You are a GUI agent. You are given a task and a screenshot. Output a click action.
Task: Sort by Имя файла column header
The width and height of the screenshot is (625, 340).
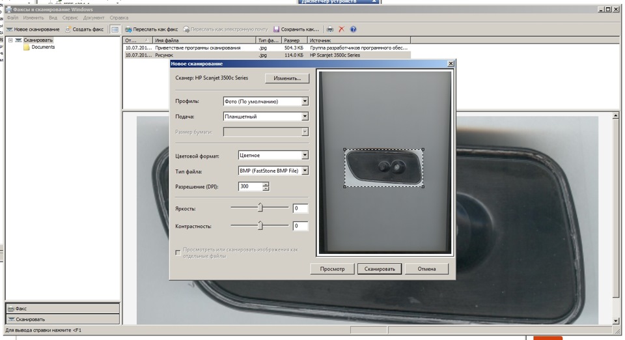204,40
